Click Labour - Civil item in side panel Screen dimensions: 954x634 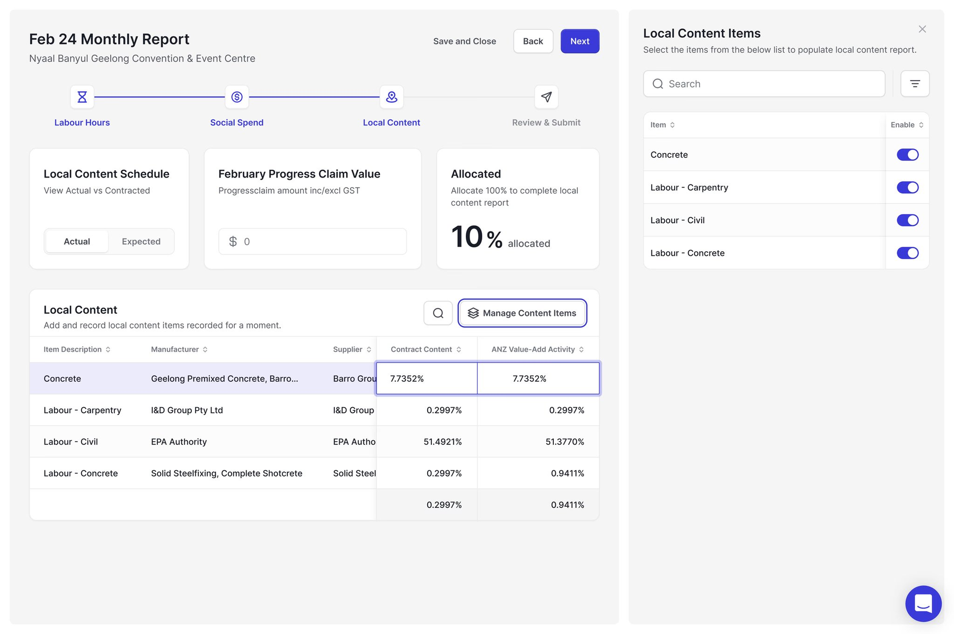[677, 221]
